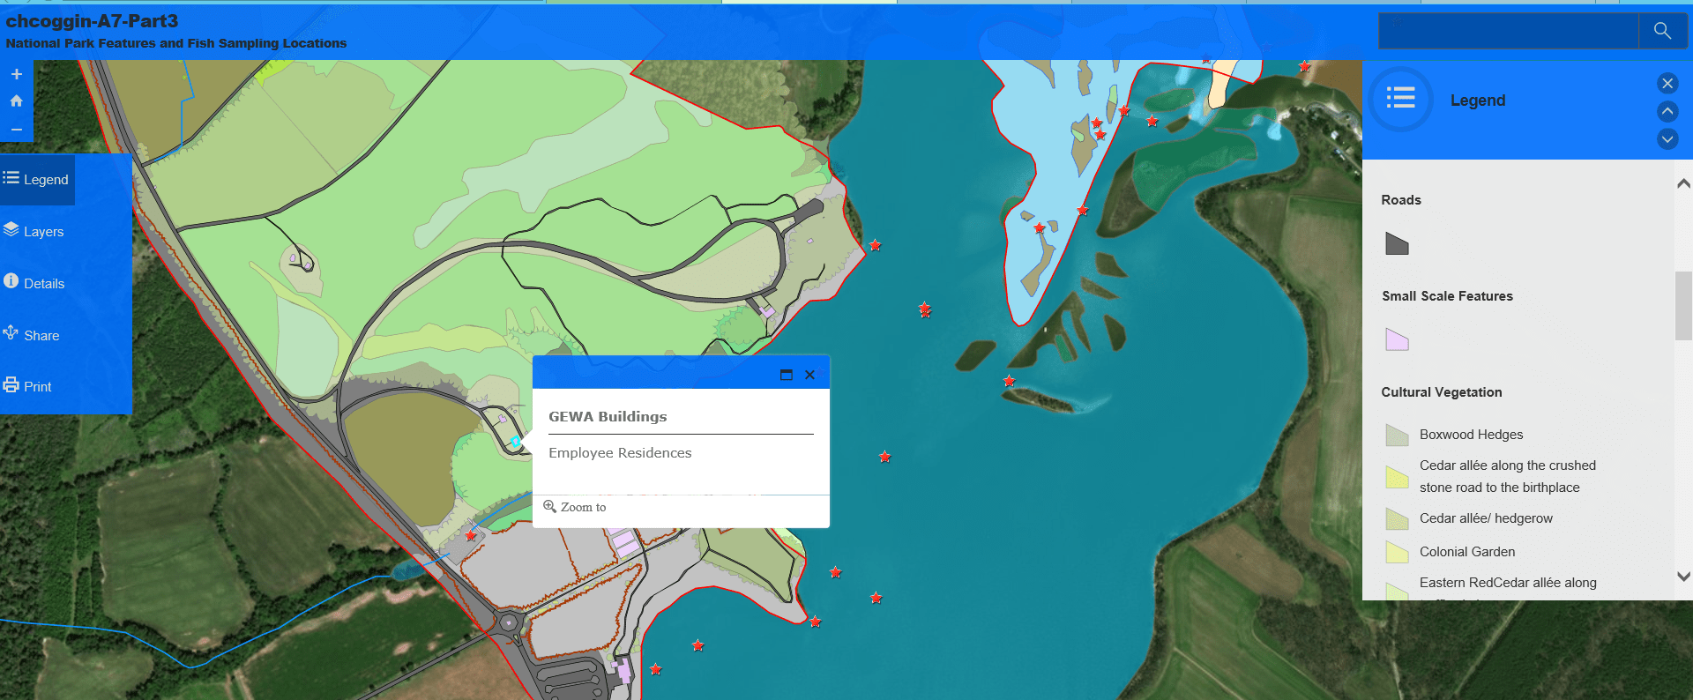Click the Legend panel list icon
The image size is (1693, 700).
[x=1400, y=99]
